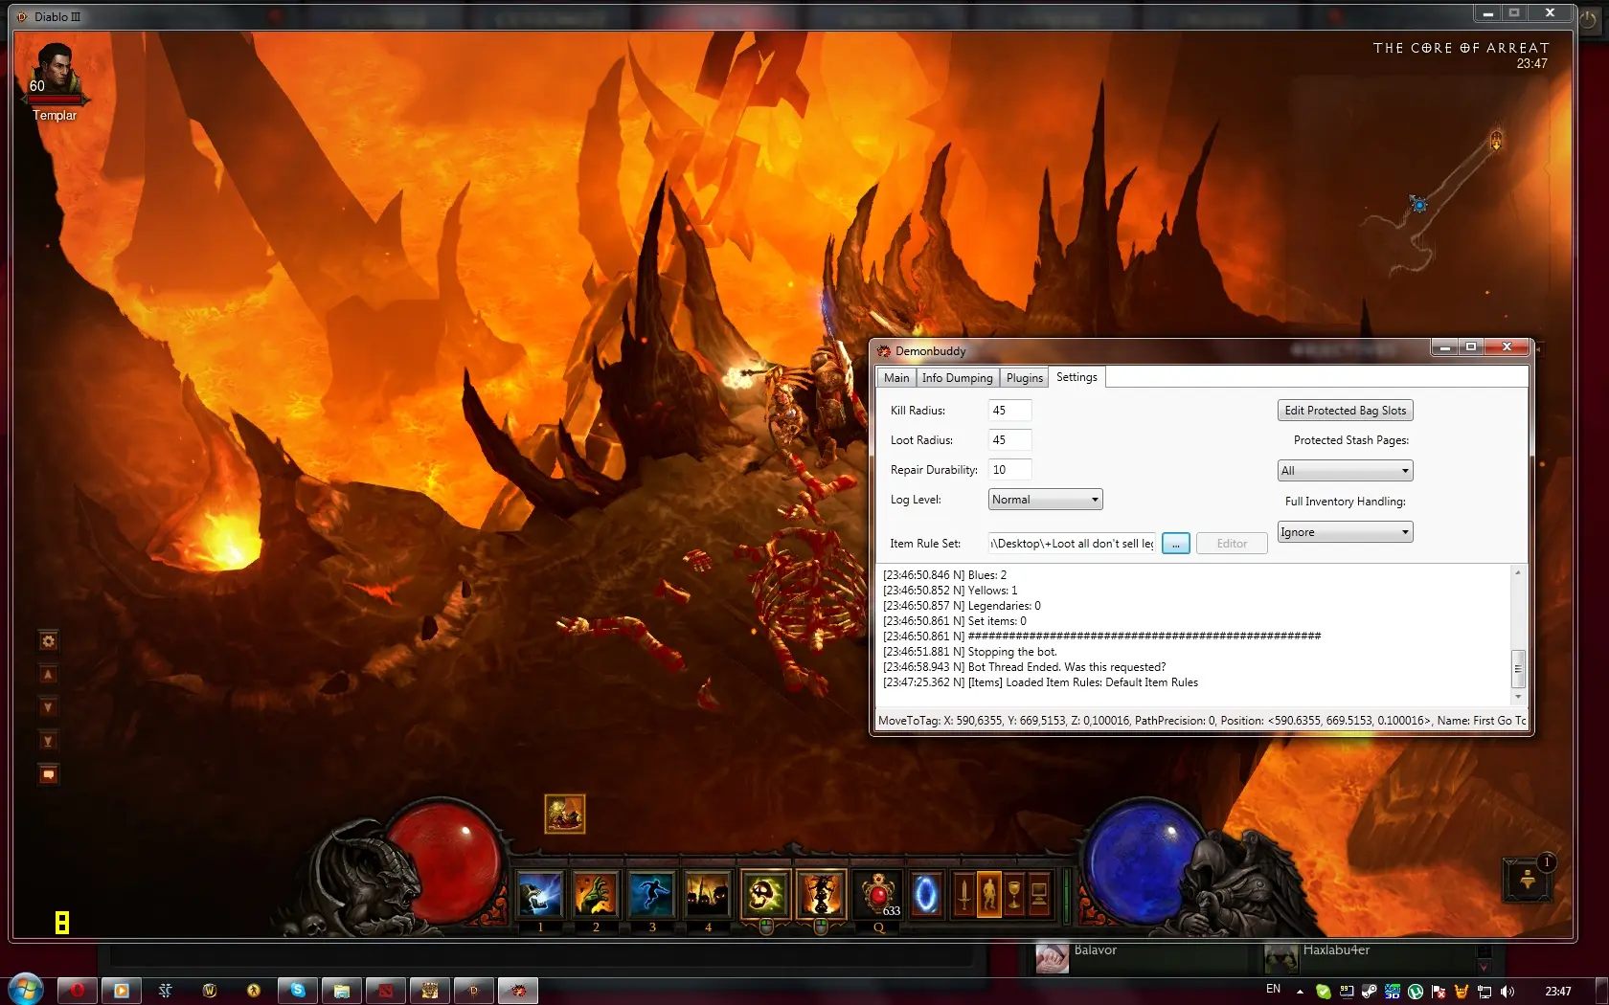
Task: Activate skill slot 3 spirit walk ability
Action: click(x=652, y=895)
